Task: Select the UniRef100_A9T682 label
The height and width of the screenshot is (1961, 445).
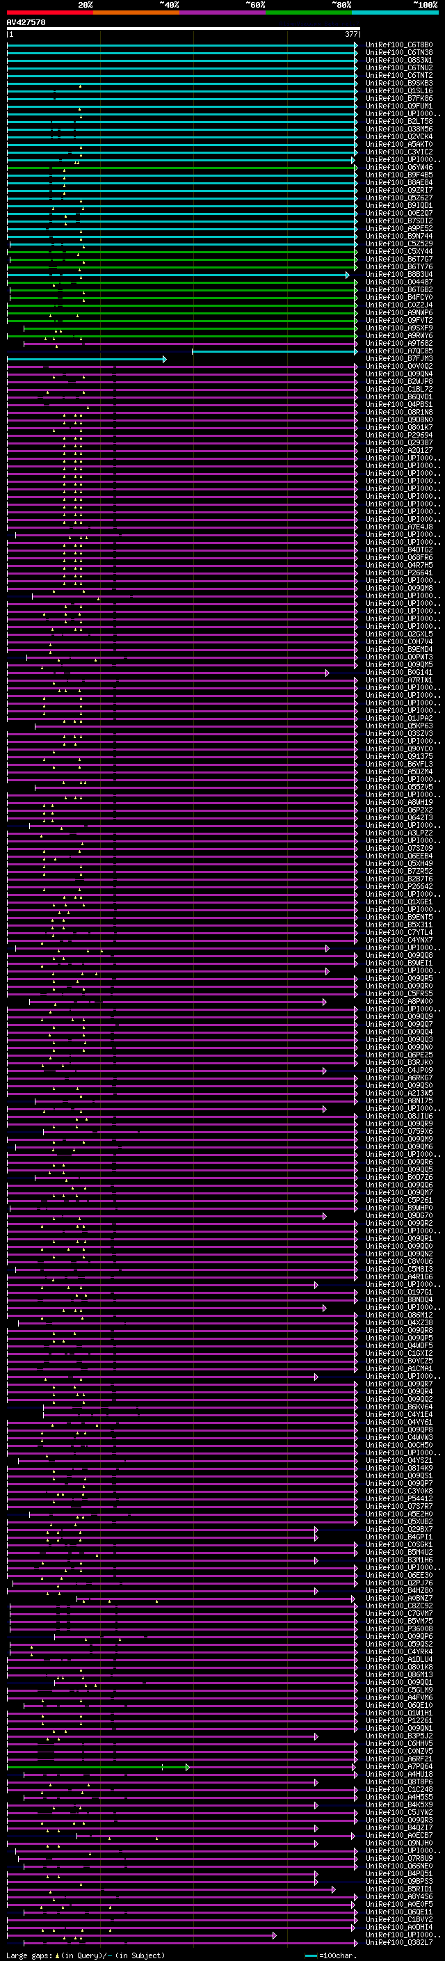Action: coord(399,344)
